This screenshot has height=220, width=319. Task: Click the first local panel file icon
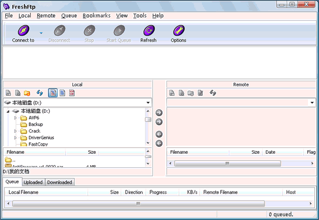coord(8,93)
